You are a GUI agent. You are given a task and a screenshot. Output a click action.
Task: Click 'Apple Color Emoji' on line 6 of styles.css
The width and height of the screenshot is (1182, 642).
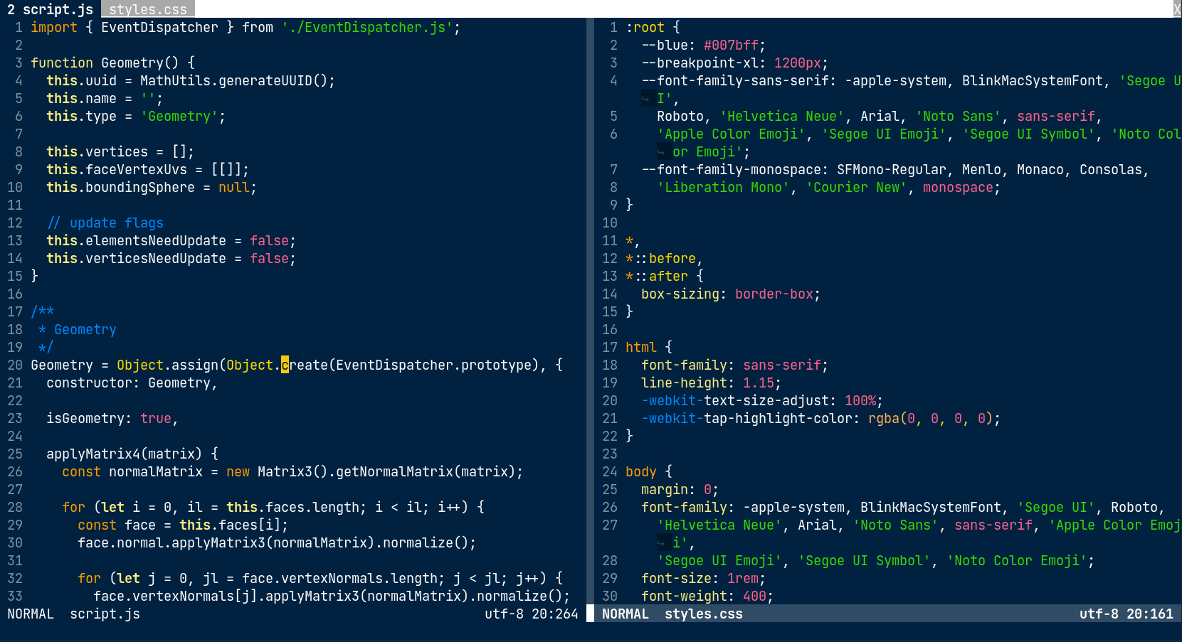click(731, 134)
